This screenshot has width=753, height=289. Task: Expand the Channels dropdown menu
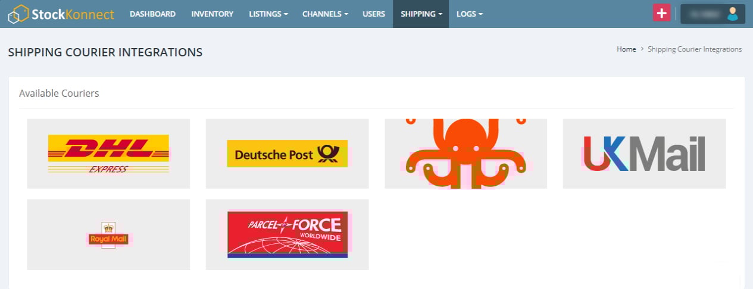click(x=325, y=14)
